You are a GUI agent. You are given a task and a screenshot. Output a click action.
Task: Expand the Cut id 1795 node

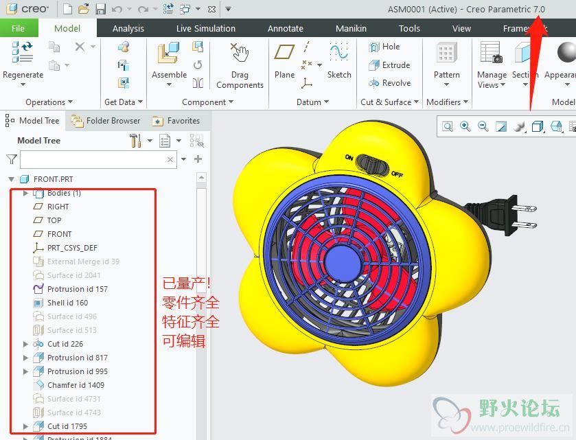25,426
